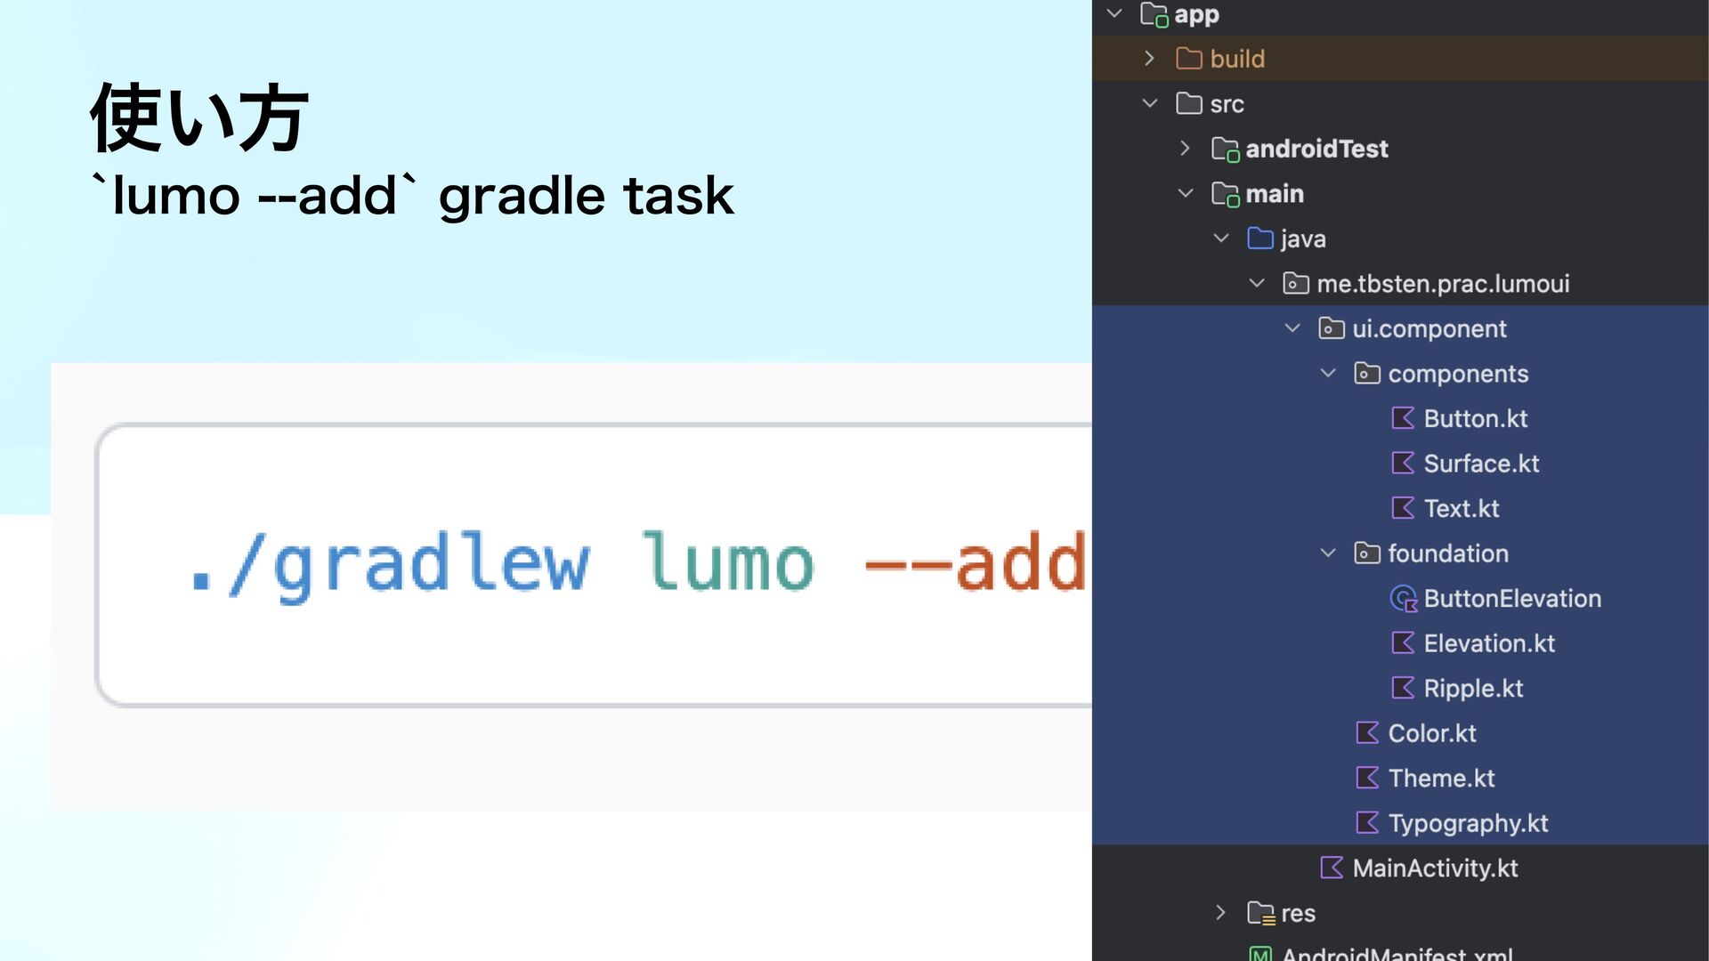Click the java source folder icon
The width and height of the screenshot is (1709, 961).
click(1259, 238)
